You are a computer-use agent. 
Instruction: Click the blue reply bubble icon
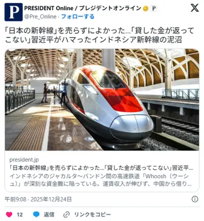coord(36,214)
